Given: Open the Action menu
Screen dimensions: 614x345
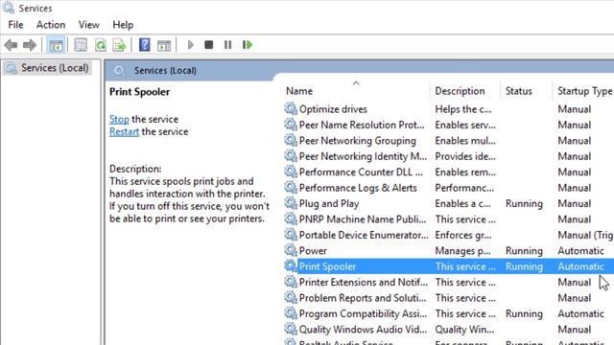Looking at the screenshot, I should click(51, 25).
